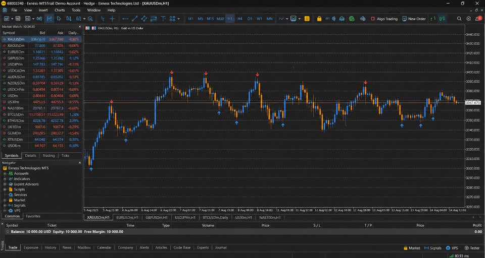The height and width of the screenshot is (258, 485).
Task: Choose the horizontal line drawing tool
Action: (x=125, y=19)
